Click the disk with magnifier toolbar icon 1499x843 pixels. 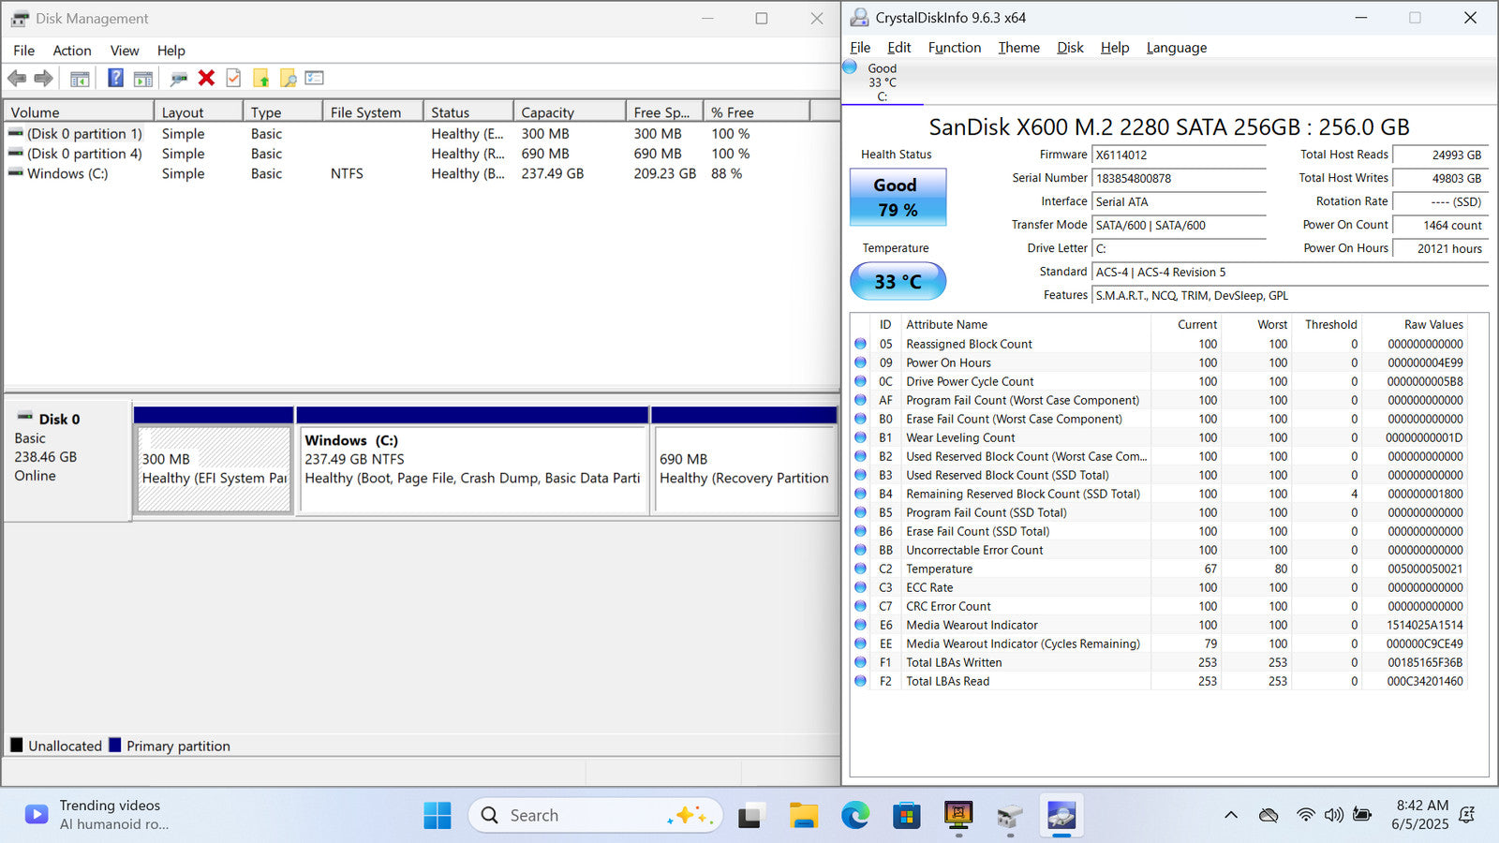(x=178, y=79)
